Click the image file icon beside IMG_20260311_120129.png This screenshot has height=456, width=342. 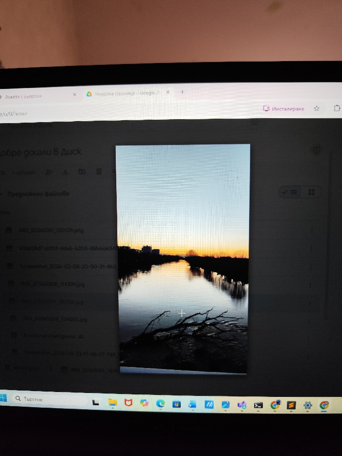coord(9,230)
